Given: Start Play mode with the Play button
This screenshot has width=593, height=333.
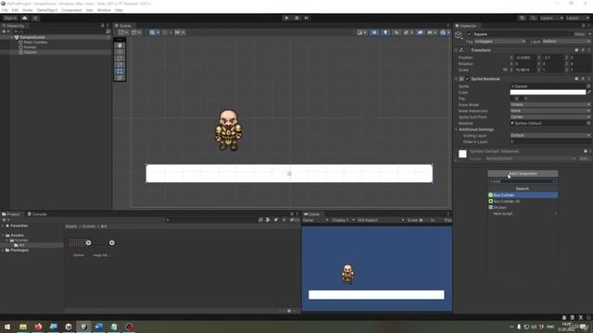Looking at the screenshot, I should coord(286,18).
